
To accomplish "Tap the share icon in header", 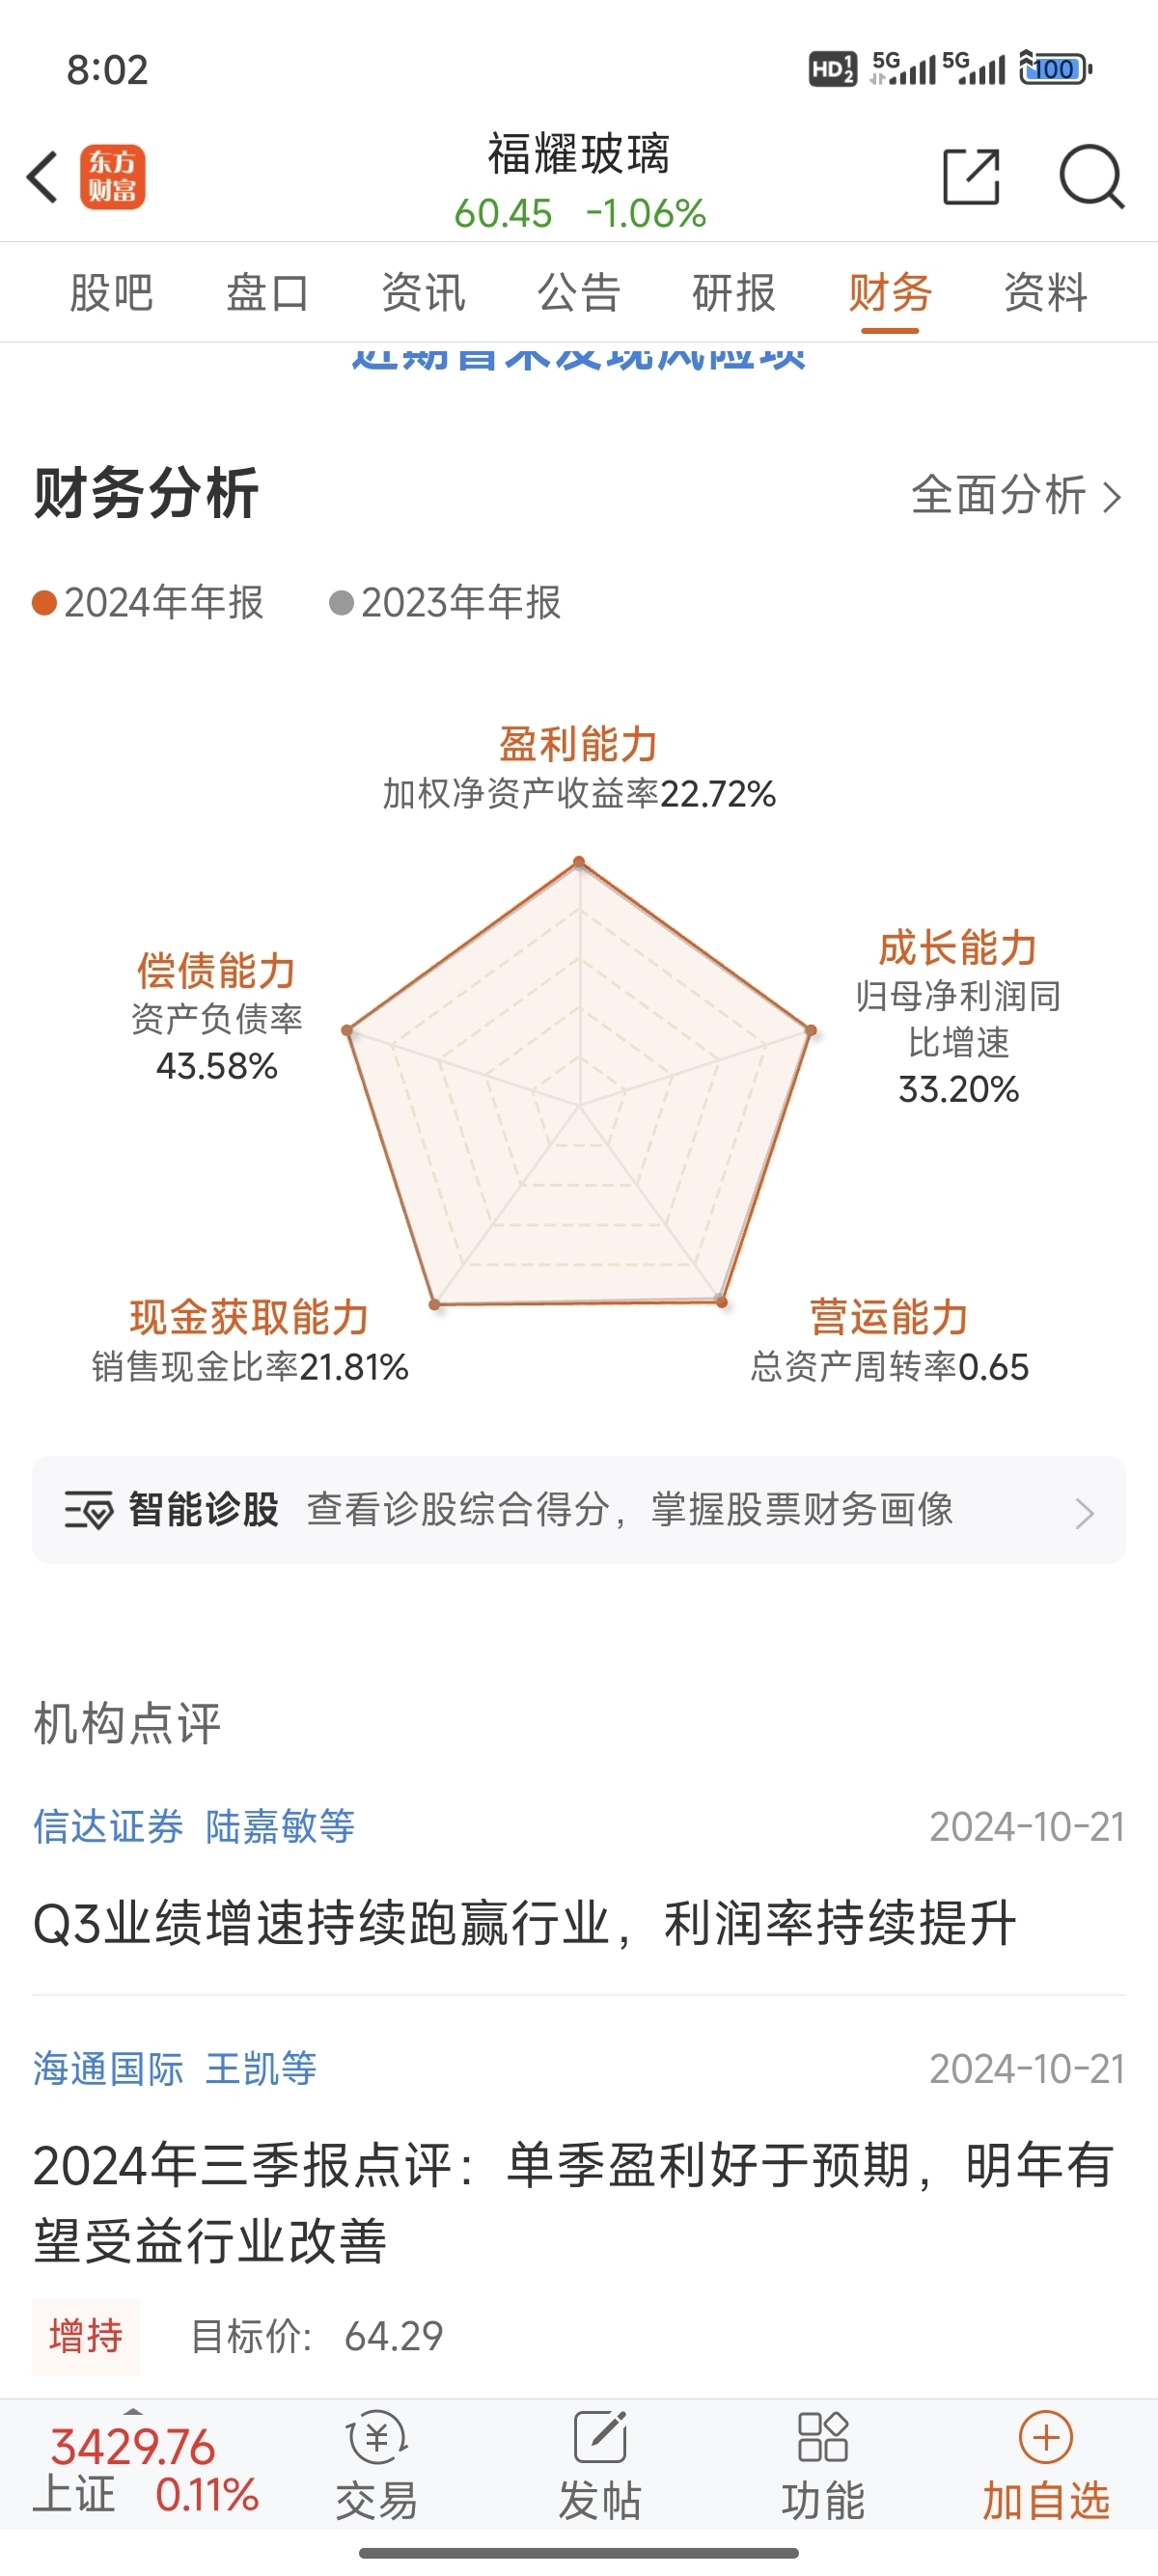I will point(971,177).
